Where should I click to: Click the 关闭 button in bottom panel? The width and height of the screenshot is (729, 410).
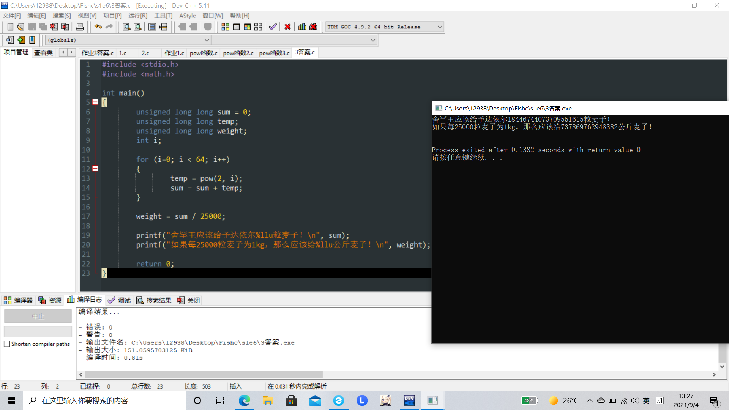[188, 300]
